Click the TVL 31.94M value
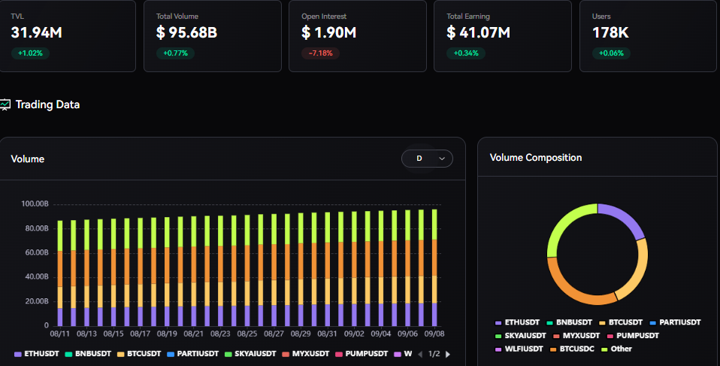720x366 pixels. tap(37, 32)
